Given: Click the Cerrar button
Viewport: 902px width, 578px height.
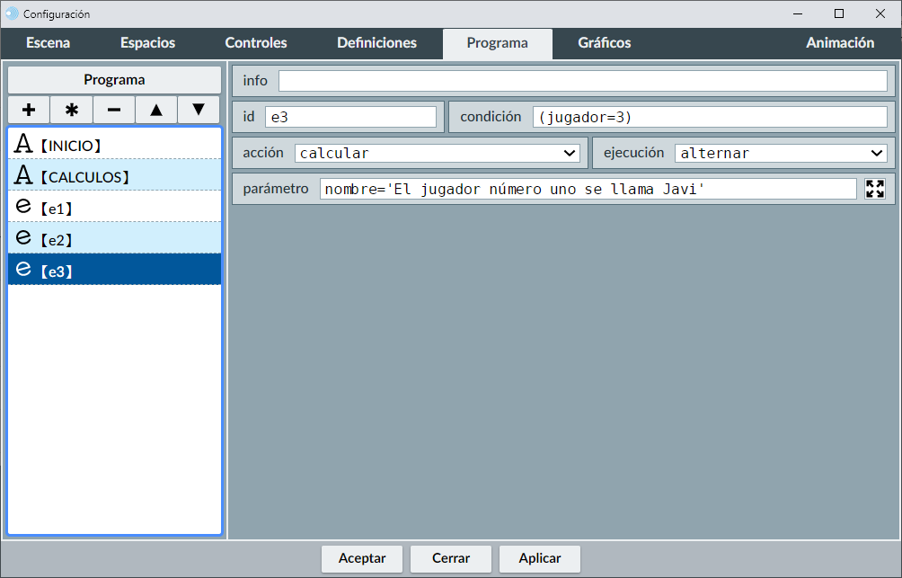Looking at the screenshot, I should coord(451,558).
